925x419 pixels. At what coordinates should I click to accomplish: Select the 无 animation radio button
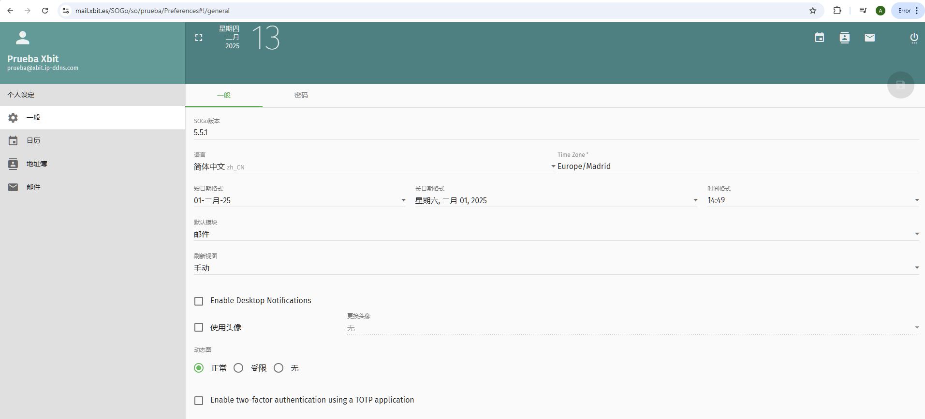tap(279, 368)
